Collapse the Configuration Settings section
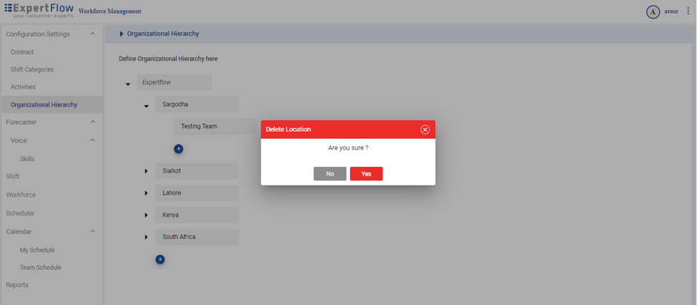 [x=92, y=34]
